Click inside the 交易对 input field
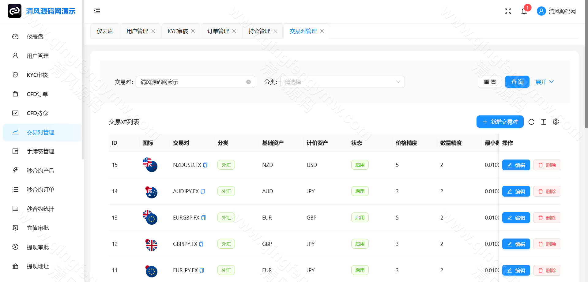Viewport: 588px width, 282px height. [190, 82]
